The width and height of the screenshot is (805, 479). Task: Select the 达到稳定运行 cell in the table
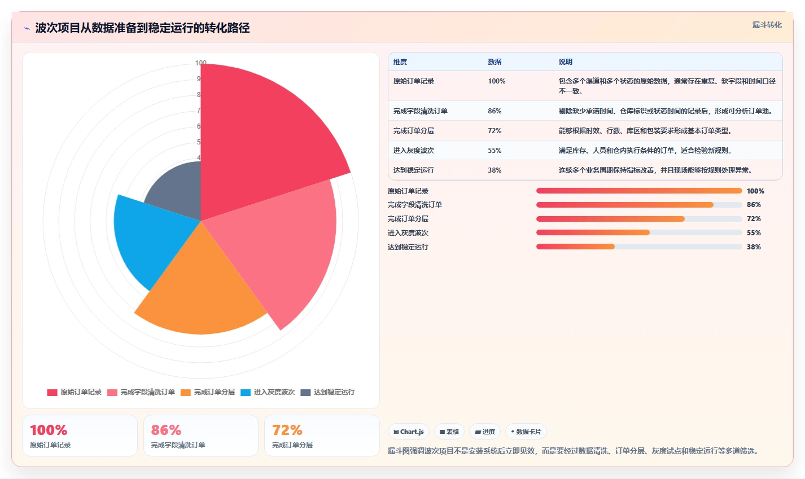414,170
